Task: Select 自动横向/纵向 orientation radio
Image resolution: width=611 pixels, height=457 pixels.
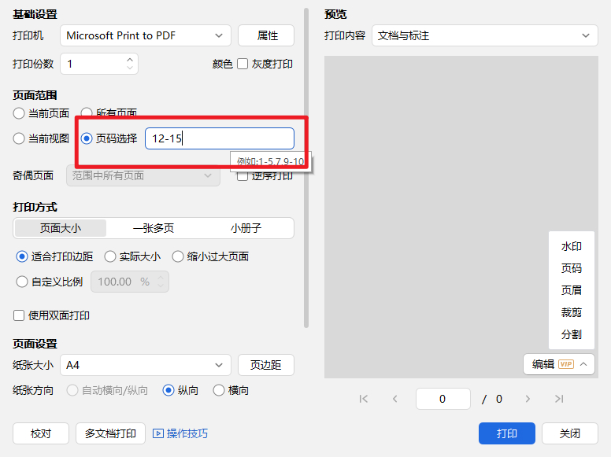Action: click(72, 390)
